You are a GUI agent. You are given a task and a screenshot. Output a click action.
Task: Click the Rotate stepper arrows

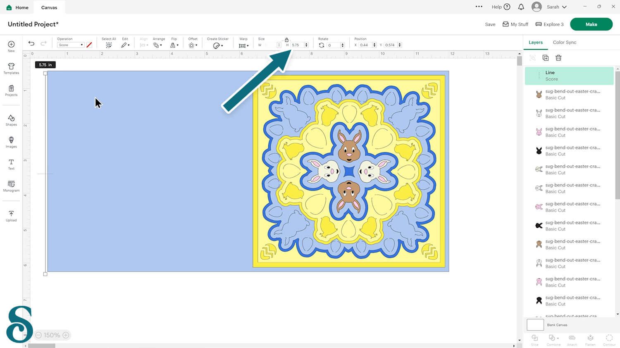click(343, 45)
